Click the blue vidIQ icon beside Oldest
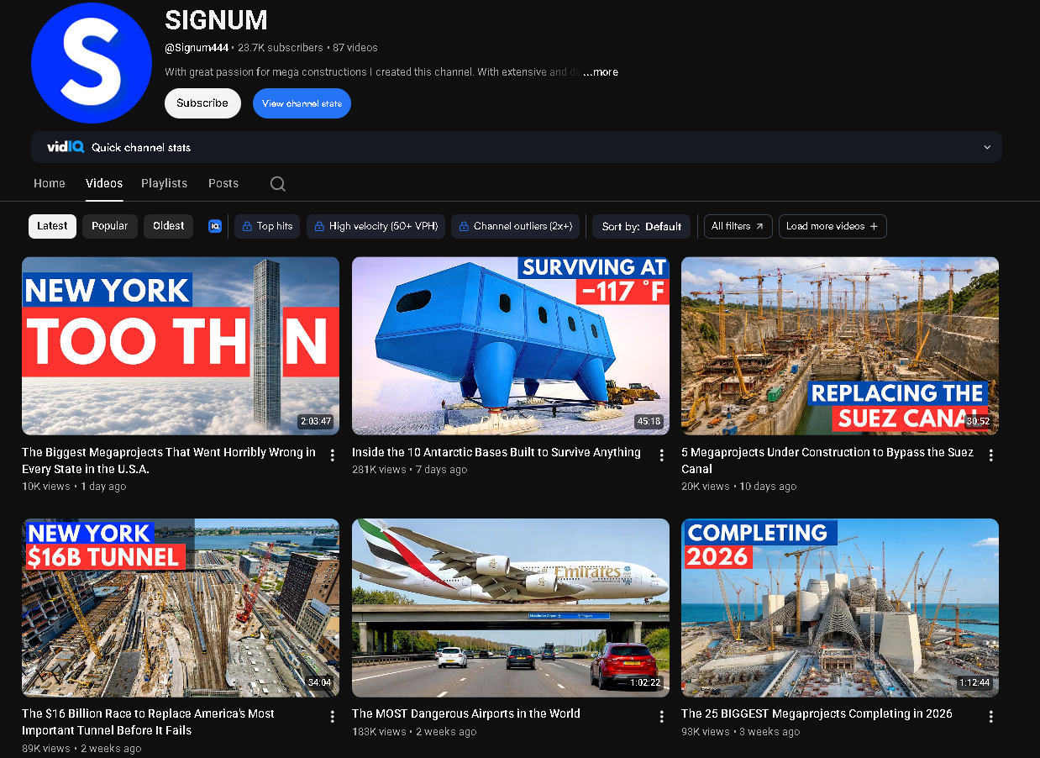This screenshot has height=758, width=1040. (x=214, y=226)
